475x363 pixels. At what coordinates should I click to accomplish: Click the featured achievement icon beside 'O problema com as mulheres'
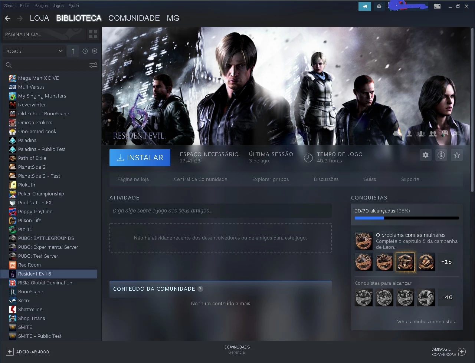[x=364, y=241]
